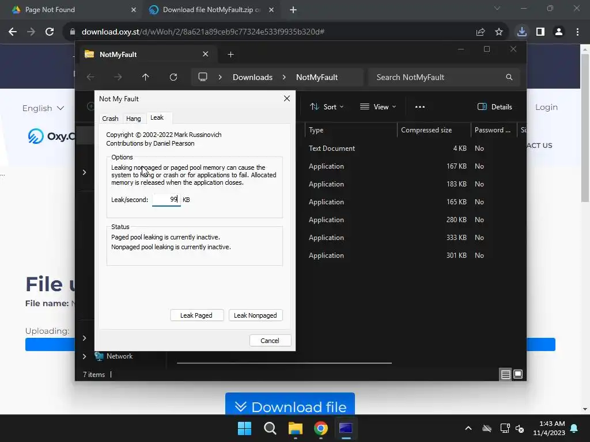The image size is (590, 442).
Task: Click the Chrome address bar URL
Action: pos(203,32)
